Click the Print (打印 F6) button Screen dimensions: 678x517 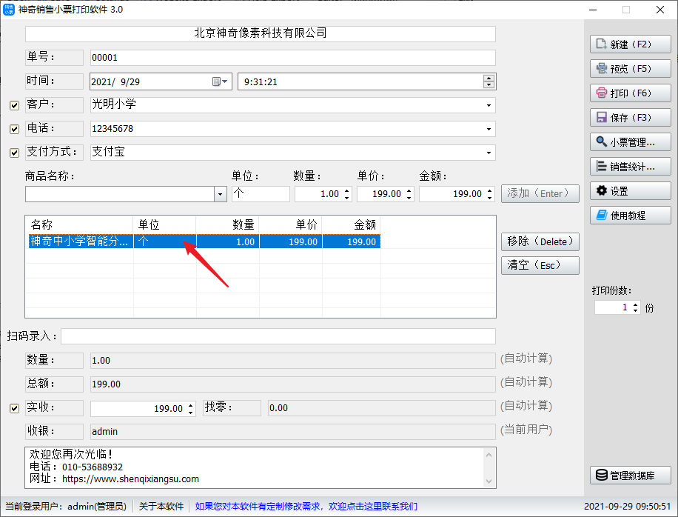coord(630,93)
